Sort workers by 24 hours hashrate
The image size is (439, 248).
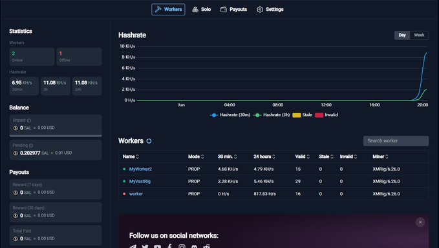pos(264,157)
